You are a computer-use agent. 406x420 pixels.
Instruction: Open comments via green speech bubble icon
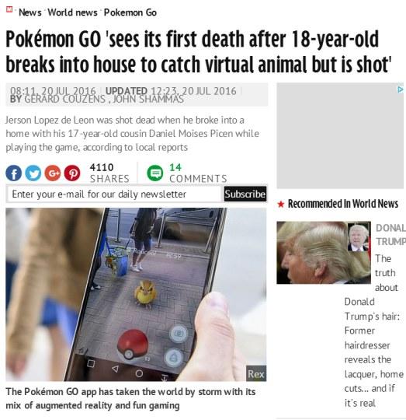click(155, 173)
